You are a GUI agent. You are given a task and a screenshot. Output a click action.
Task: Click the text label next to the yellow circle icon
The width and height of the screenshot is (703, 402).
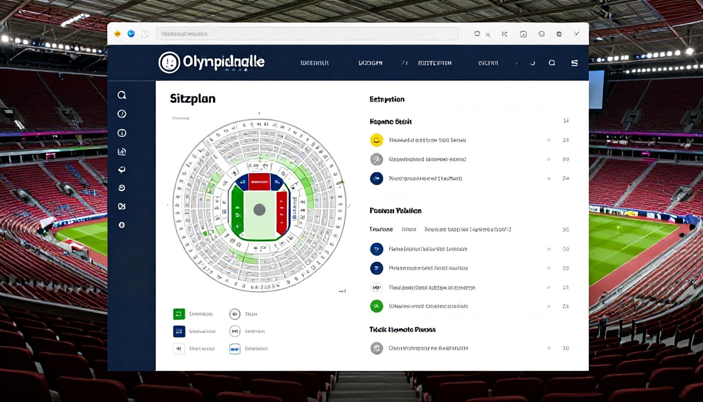[427, 140]
